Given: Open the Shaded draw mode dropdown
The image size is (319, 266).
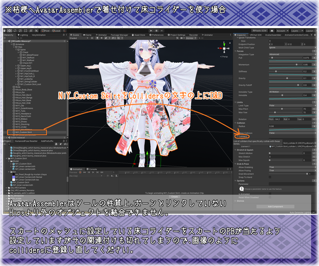Looking at the screenshot, I should point(79,38).
